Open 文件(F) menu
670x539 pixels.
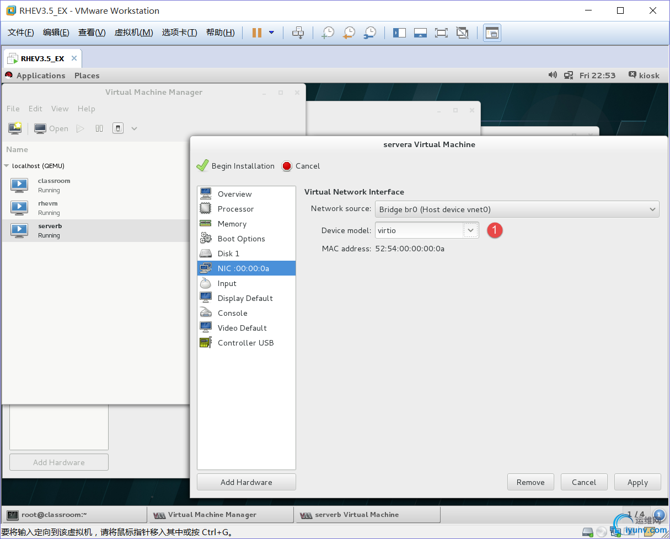tap(21, 33)
